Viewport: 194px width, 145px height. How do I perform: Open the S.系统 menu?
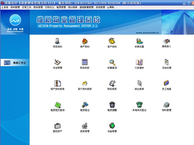click(5, 7)
